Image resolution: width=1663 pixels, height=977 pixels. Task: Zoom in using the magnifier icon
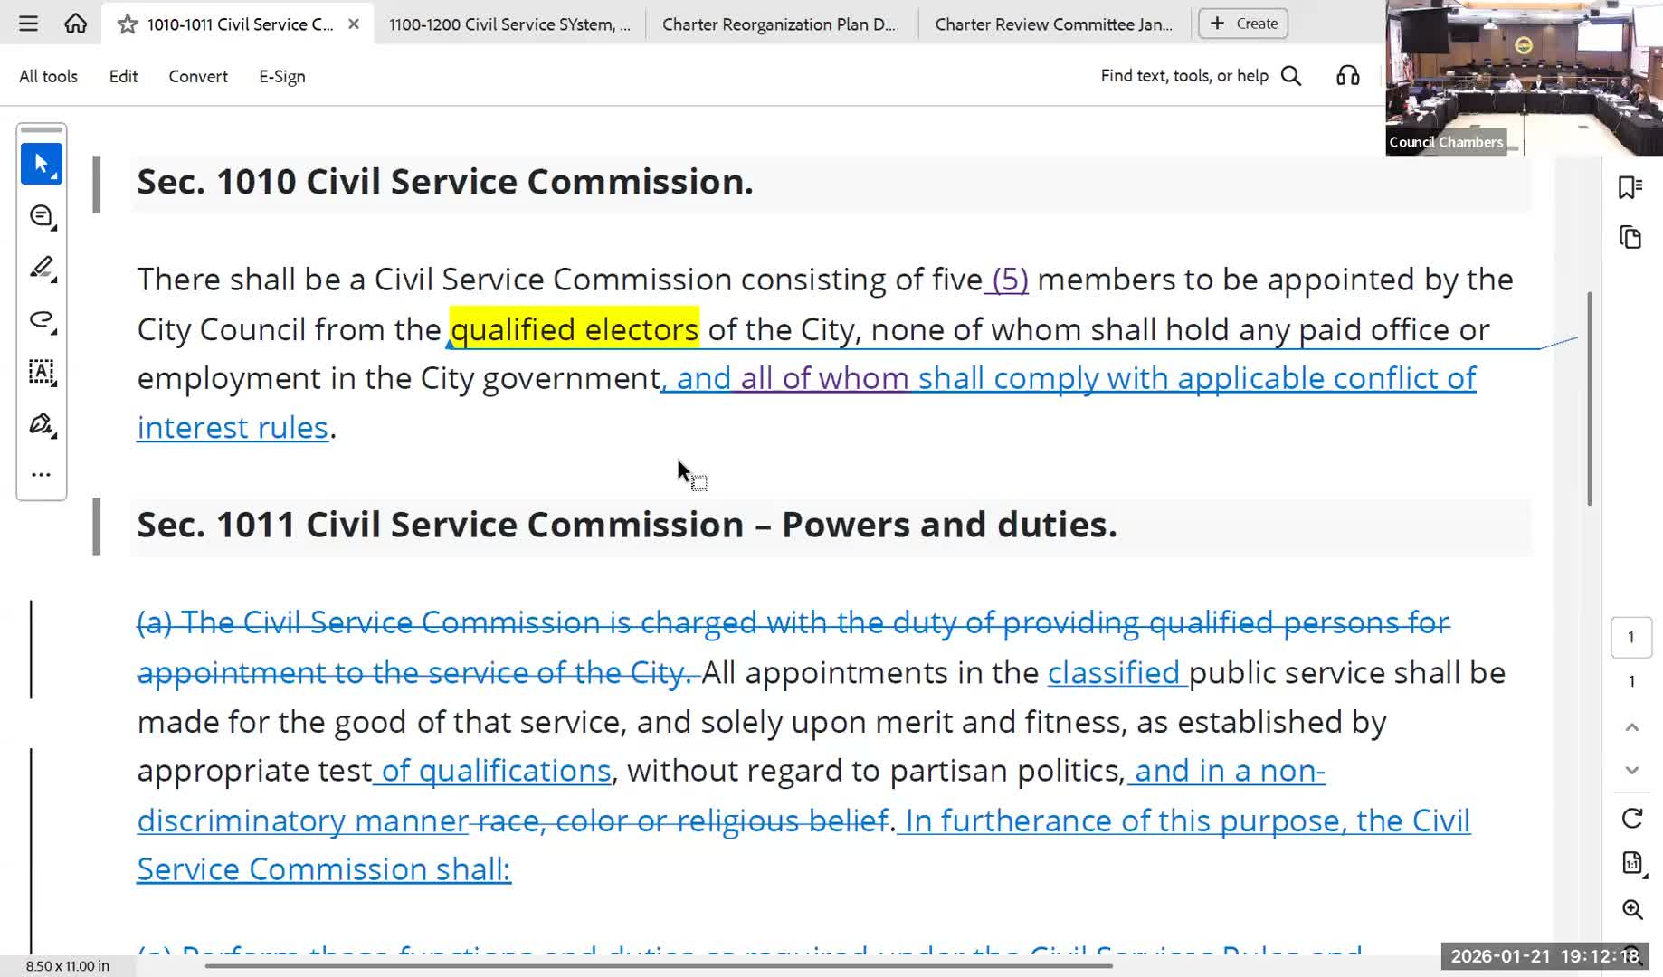click(x=1632, y=910)
